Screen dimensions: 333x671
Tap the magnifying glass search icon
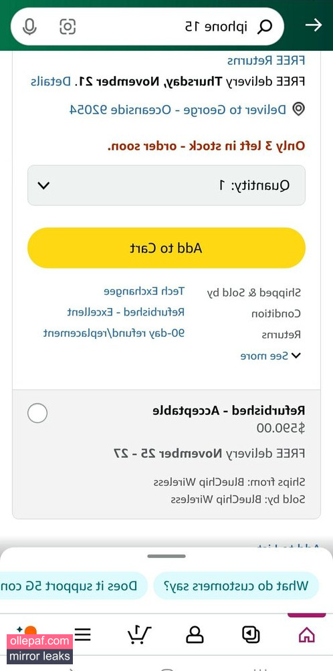[265, 27]
